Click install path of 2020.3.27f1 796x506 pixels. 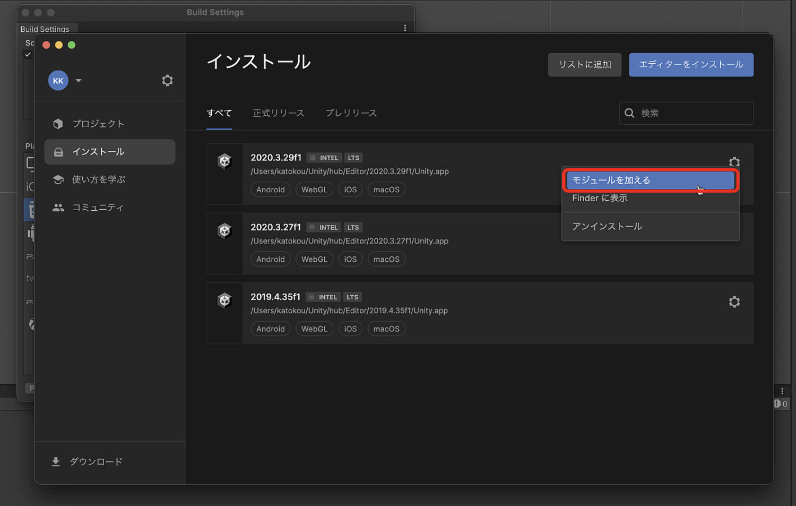(x=350, y=241)
